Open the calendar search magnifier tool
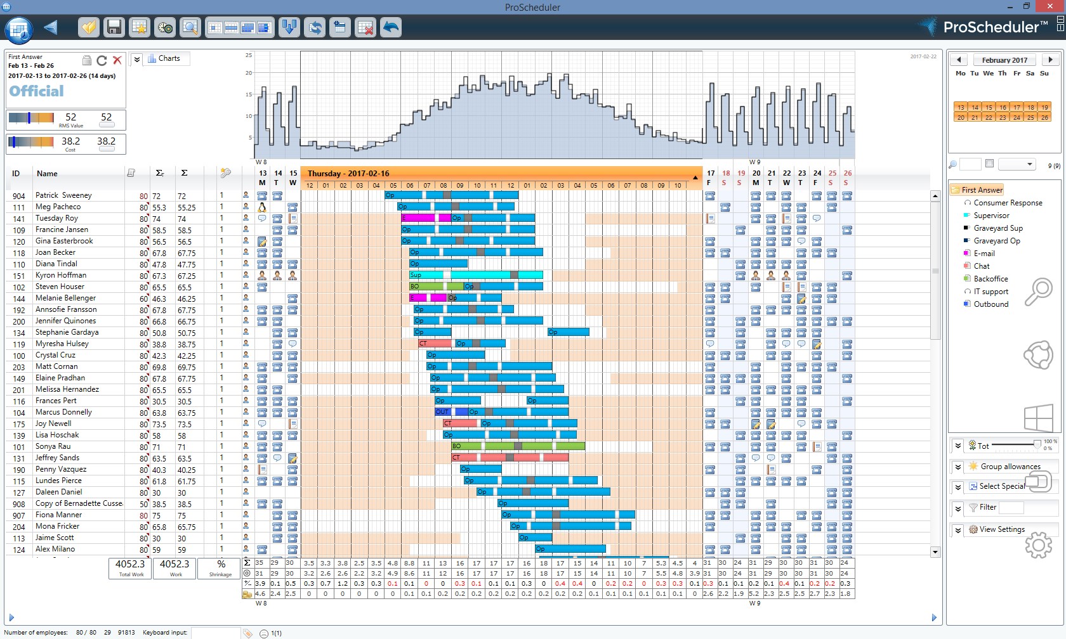Screen dimensions: 1066x639 (x=190, y=27)
